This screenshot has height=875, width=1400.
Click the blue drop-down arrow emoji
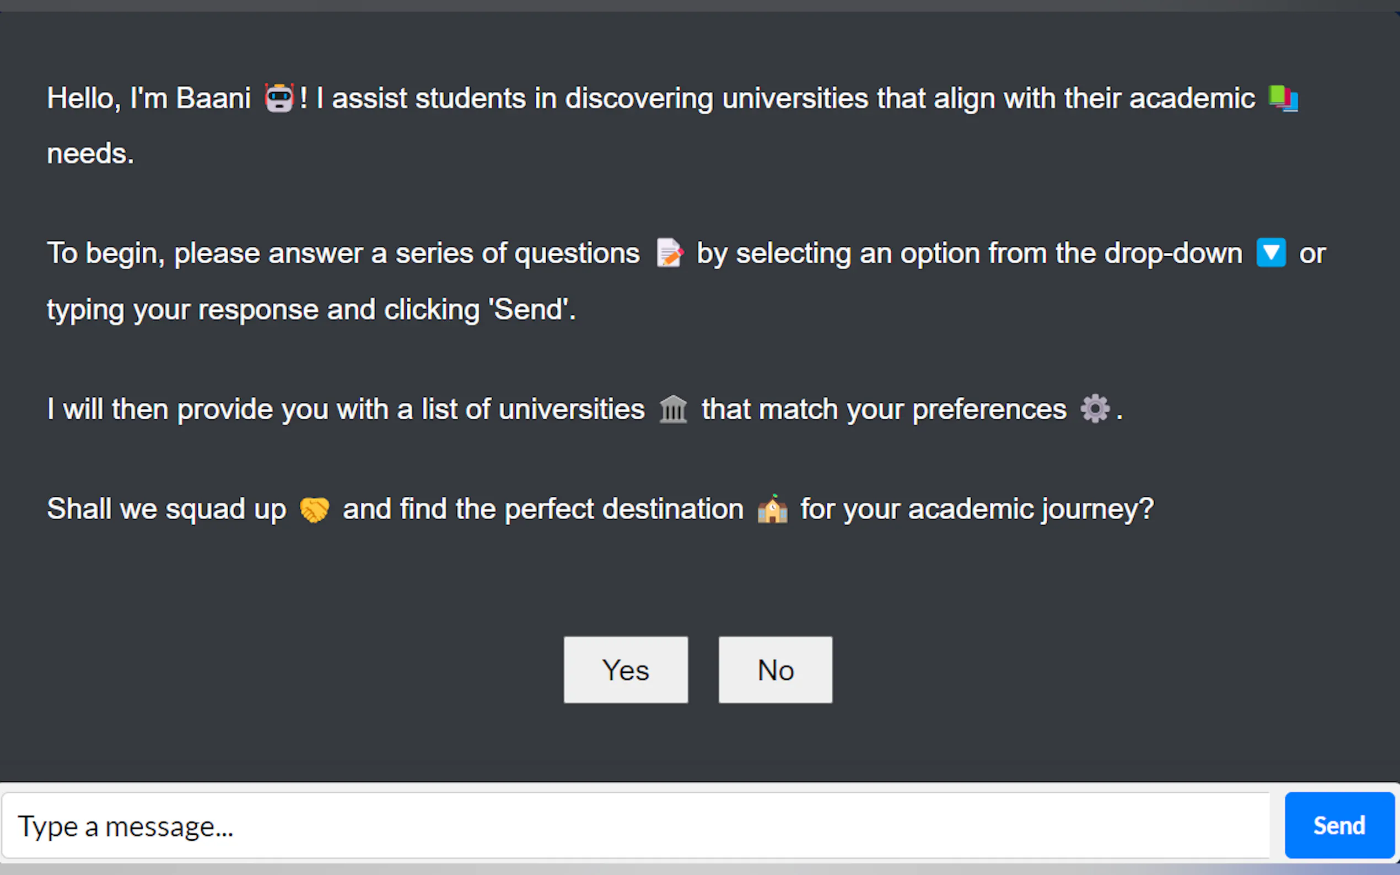[x=1270, y=253]
